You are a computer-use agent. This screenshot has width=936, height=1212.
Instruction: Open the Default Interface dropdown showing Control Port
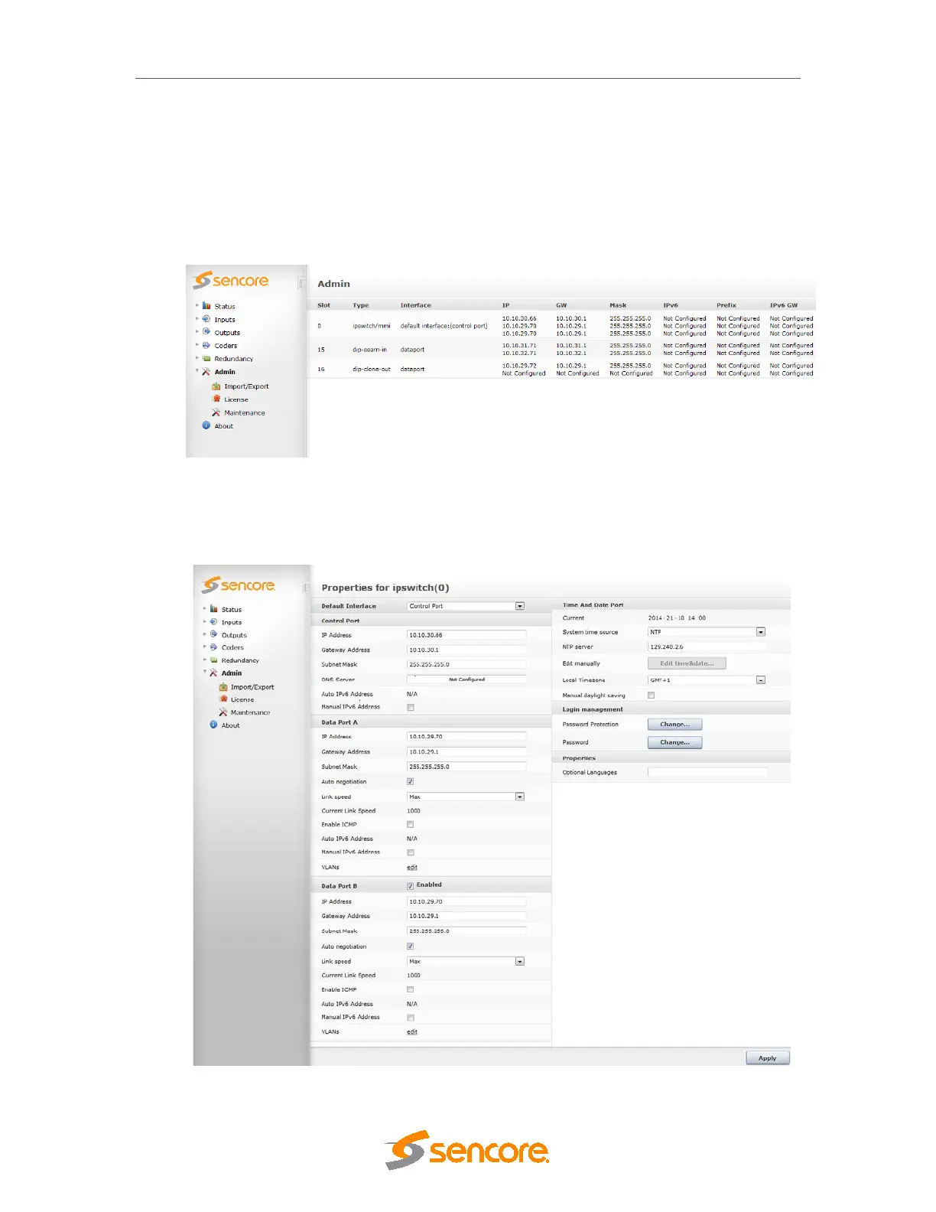point(466,606)
